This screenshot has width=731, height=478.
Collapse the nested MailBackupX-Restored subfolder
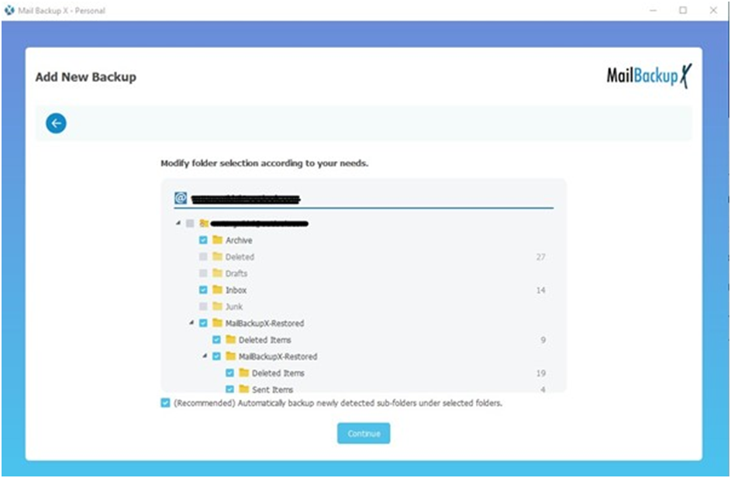(205, 356)
